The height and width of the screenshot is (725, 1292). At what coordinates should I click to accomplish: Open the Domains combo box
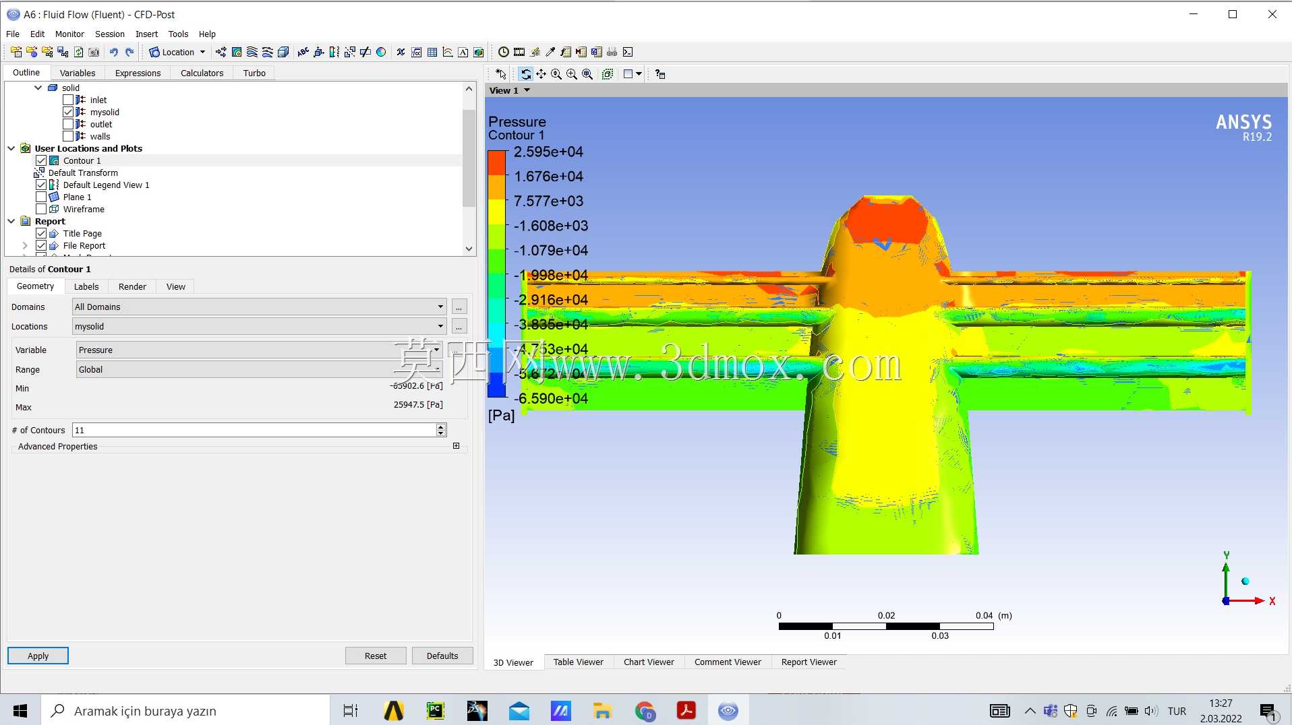click(x=259, y=307)
